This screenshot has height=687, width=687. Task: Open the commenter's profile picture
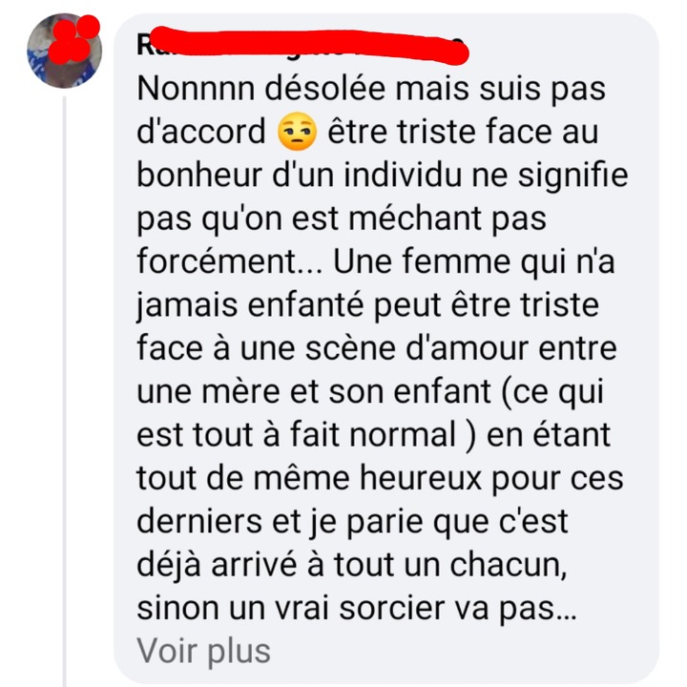pos(65,51)
